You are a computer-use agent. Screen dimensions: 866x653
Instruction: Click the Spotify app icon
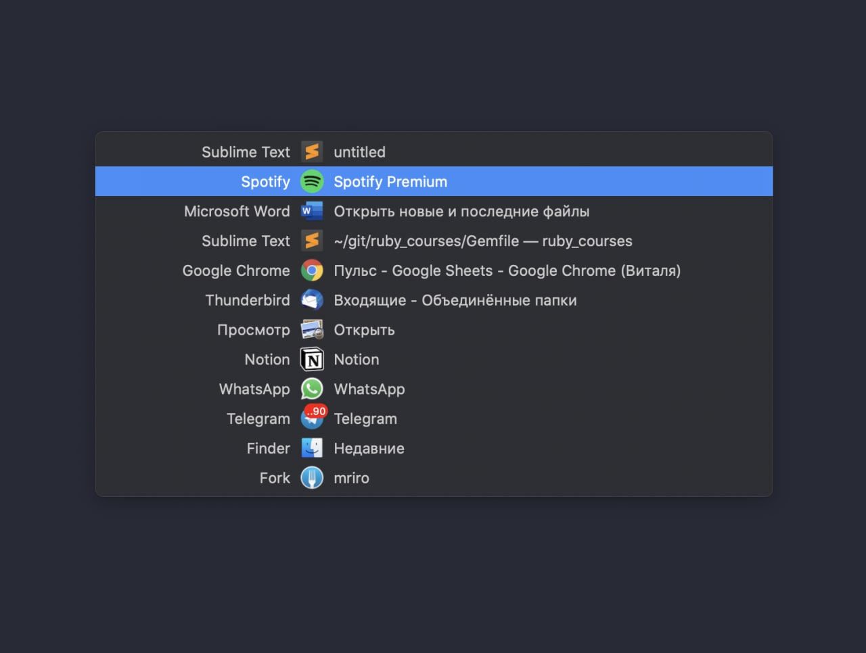312,182
